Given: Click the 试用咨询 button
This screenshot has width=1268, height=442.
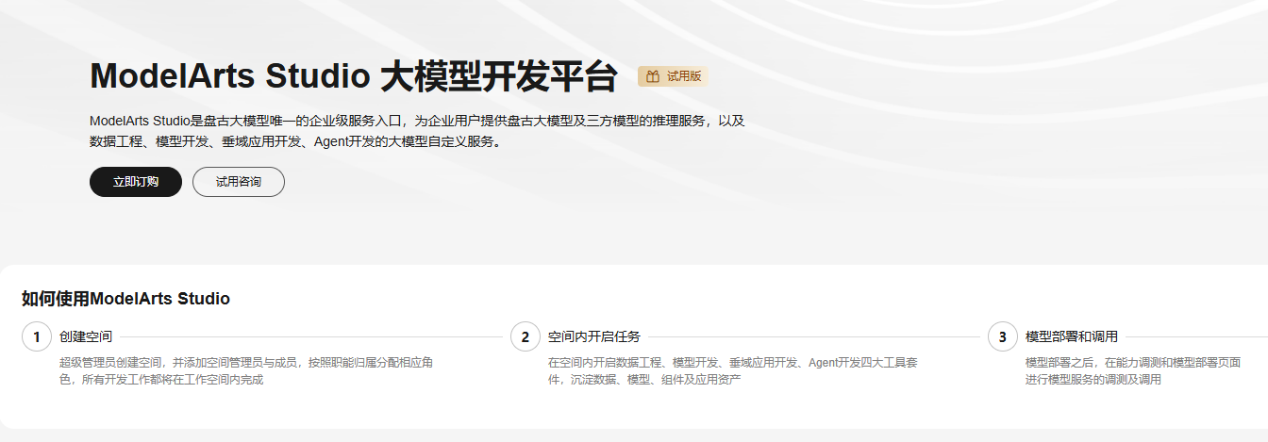Looking at the screenshot, I should coord(239,182).
